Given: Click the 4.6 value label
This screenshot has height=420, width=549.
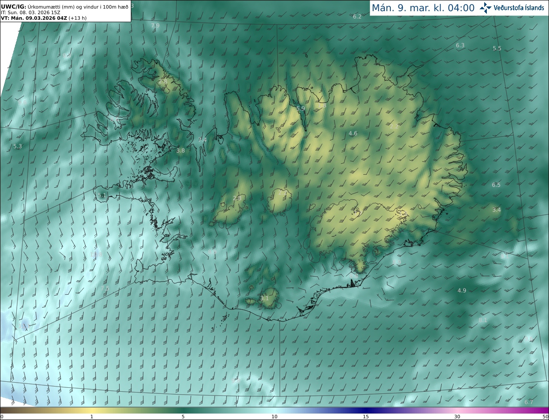Looking at the screenshot, I should pos(353,134).
